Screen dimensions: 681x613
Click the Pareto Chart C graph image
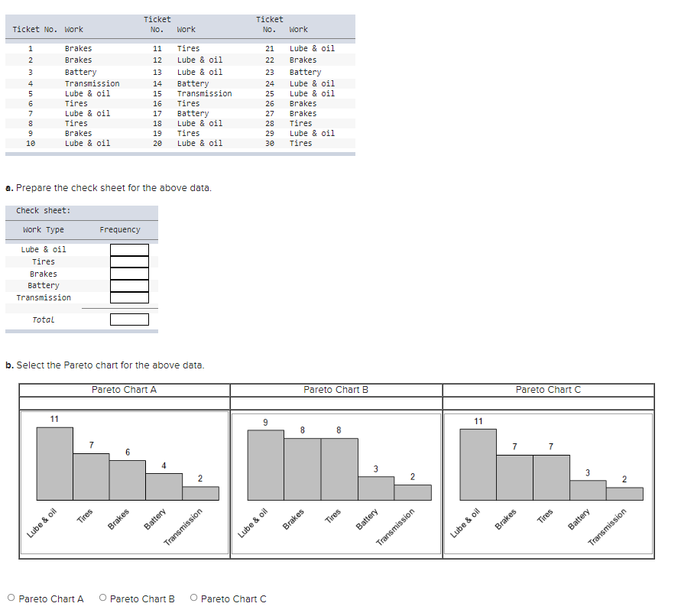[x=548, y=484]
